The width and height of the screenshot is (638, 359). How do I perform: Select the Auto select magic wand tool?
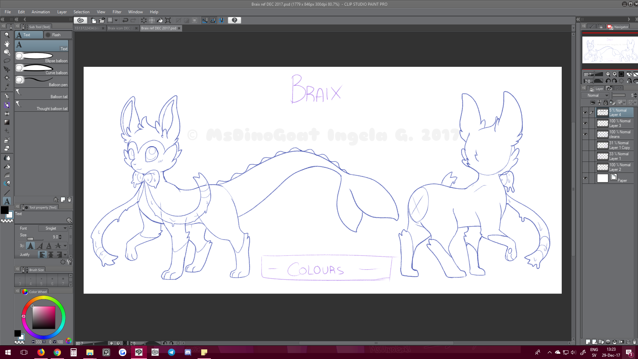7,78
